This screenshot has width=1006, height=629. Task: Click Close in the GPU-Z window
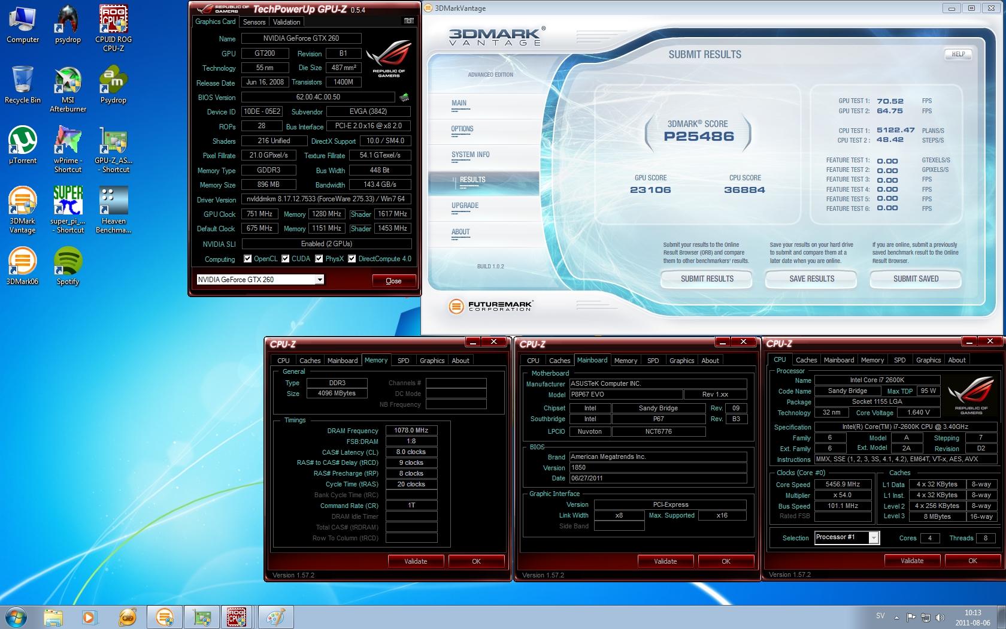393,280
